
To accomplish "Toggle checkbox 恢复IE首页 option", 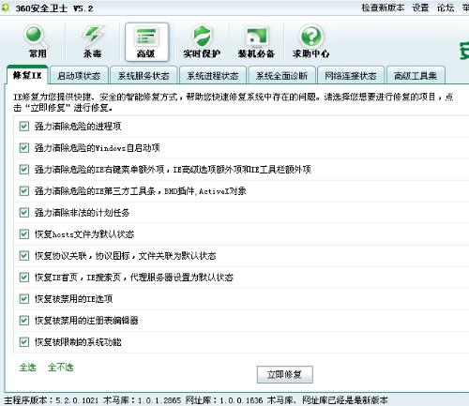I will click(x=24, y=277).
